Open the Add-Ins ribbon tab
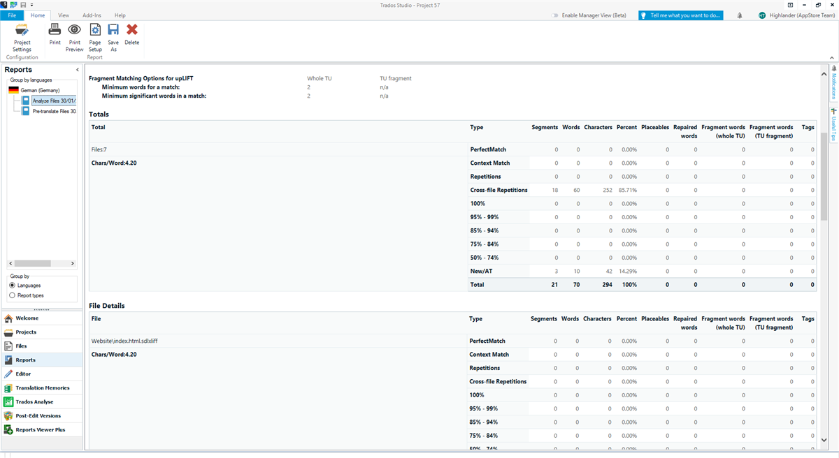The image size is (839, 458). coord(92,15)
